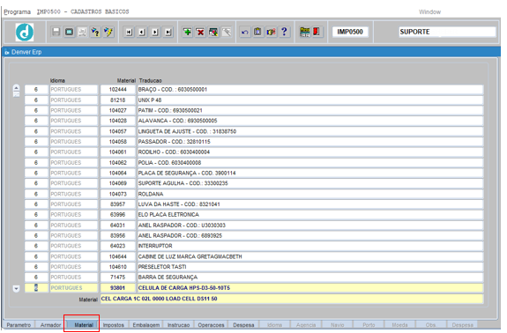This screenshot has width=507, height=333.
Task: Select 'LINGUETA DE AJUSTE' translation field
Action: (310, 131)
